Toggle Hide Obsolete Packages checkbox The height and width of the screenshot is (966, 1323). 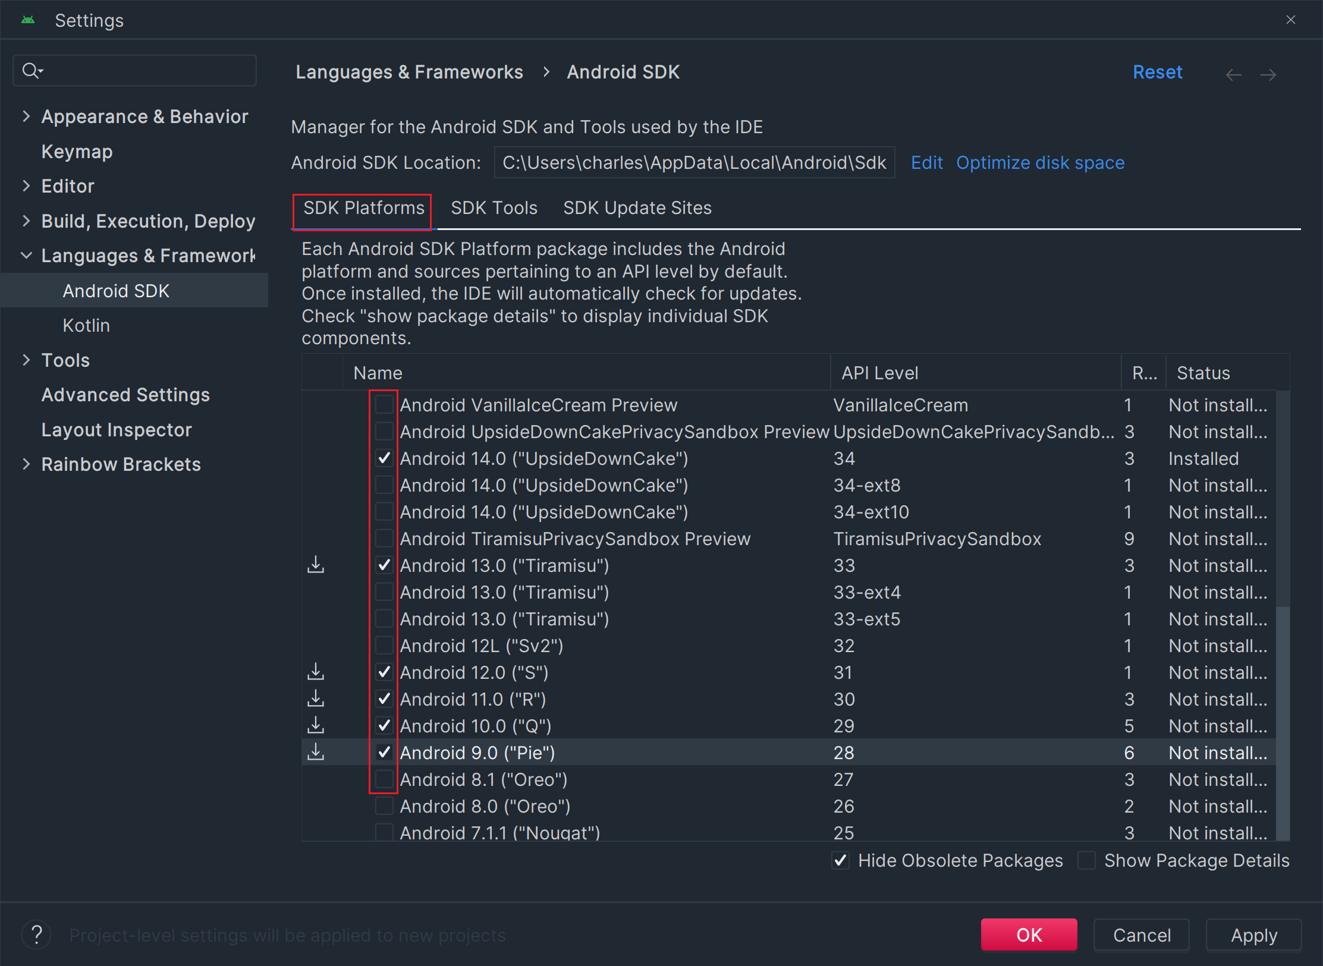840,860
